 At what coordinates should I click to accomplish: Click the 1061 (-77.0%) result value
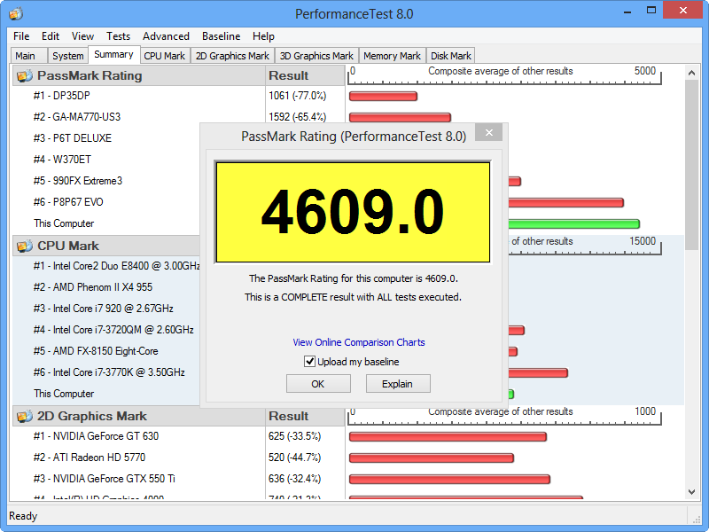point(297,96)
